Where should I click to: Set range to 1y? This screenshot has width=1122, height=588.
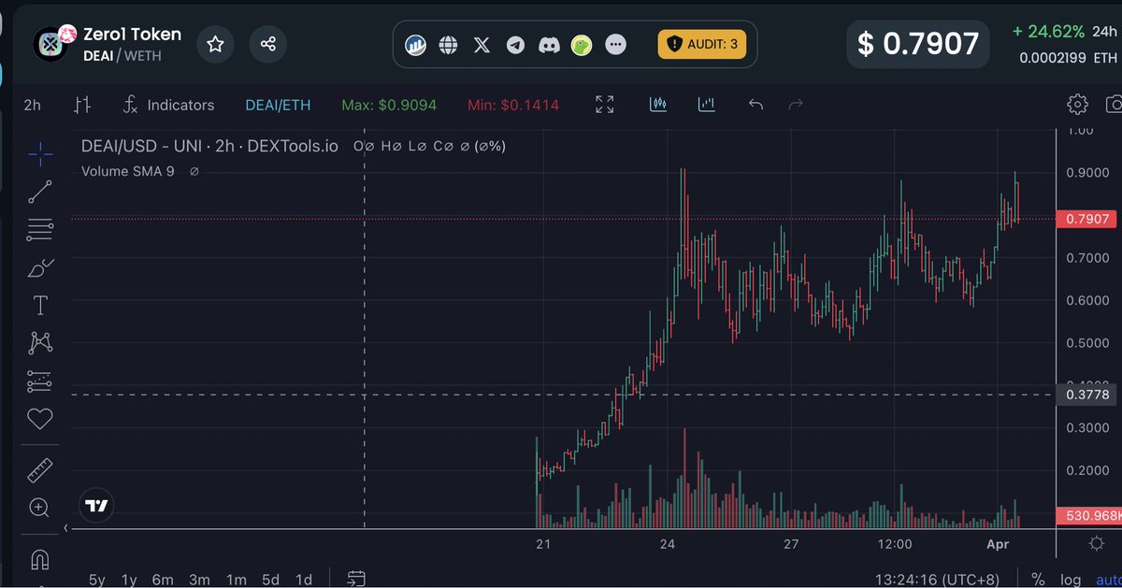129,579
